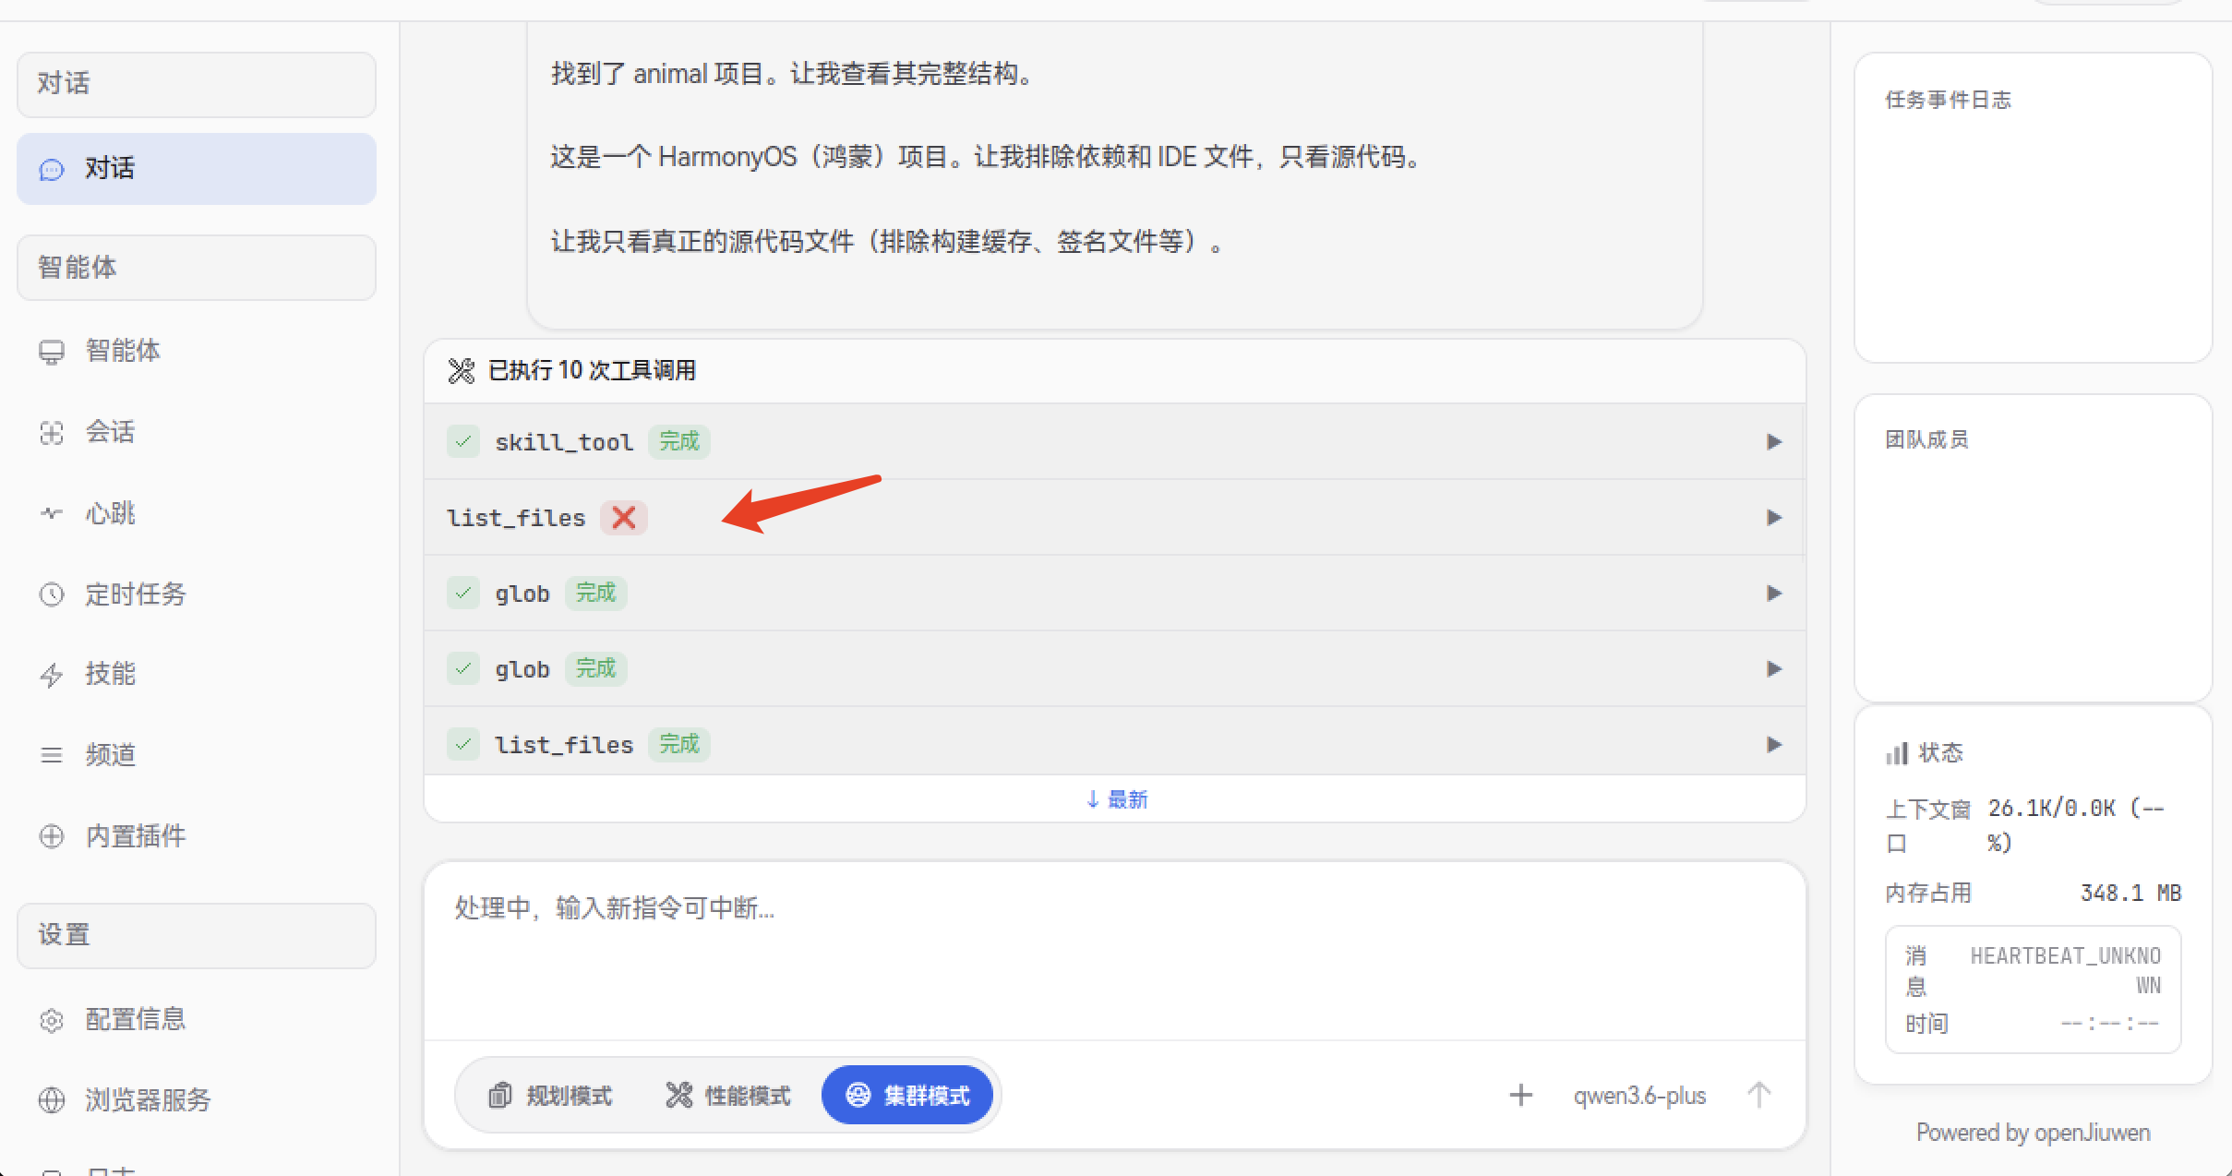Click the red X on list_files row
The height and width of the screenshot is (1176, 2232).
point(624,518)
